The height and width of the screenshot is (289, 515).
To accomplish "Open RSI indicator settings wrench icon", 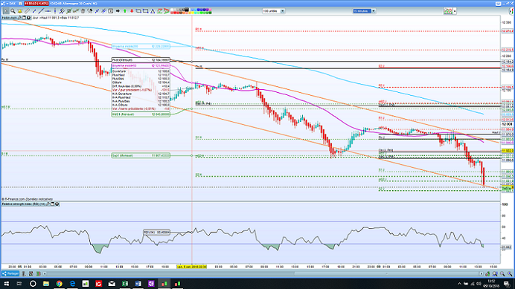I will pyautogui.click(x=48, y=204).
